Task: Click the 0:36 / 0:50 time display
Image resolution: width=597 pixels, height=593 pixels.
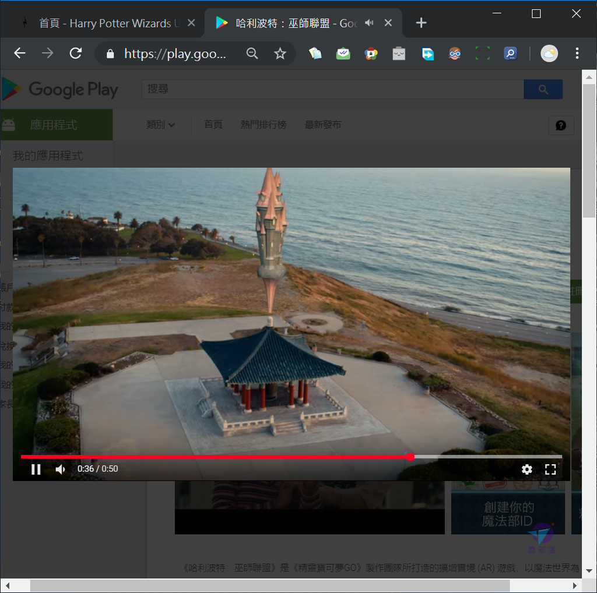Action: pos(97,469)
